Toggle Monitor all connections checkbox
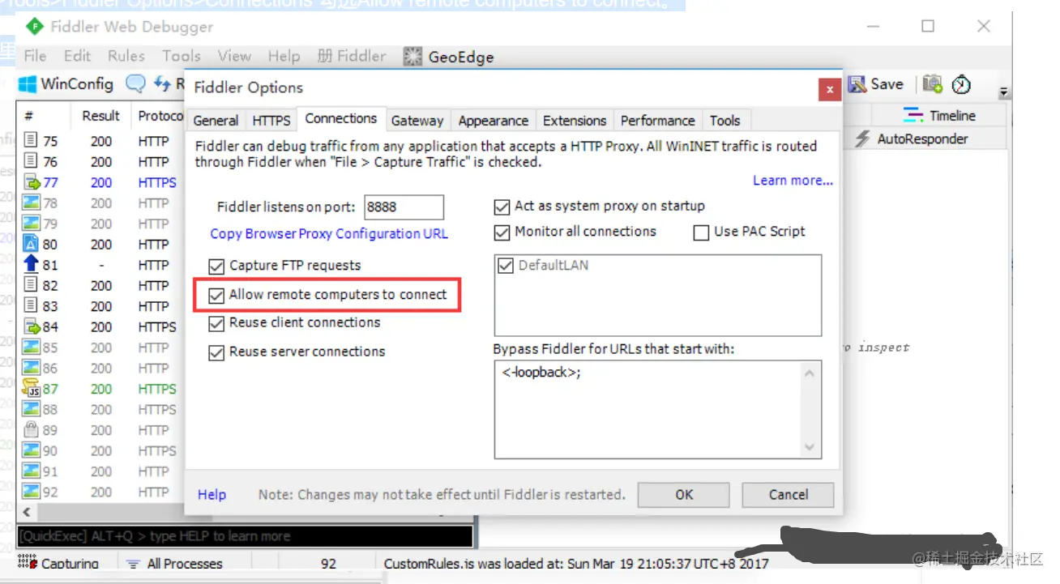The width and height of the screenshot is (1060, 584). 502,232
